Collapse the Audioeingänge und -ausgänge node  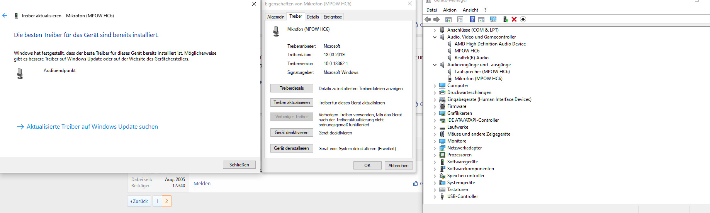435,65
